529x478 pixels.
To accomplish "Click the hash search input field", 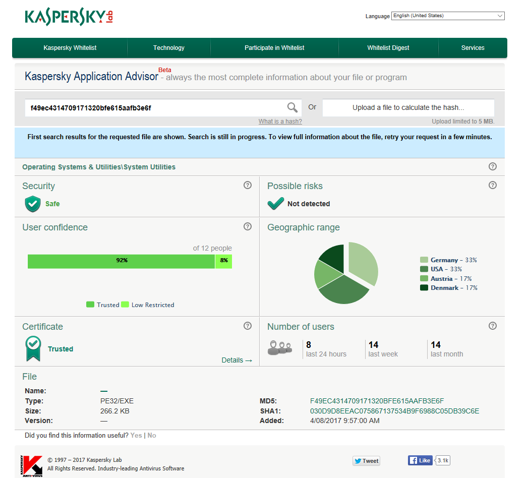I will [x=151, y=107].
